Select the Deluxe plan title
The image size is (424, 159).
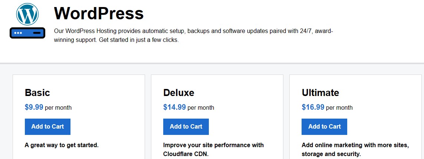(x=179, y=93)
